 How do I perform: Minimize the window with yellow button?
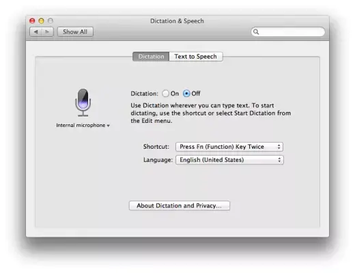point(41,21)
